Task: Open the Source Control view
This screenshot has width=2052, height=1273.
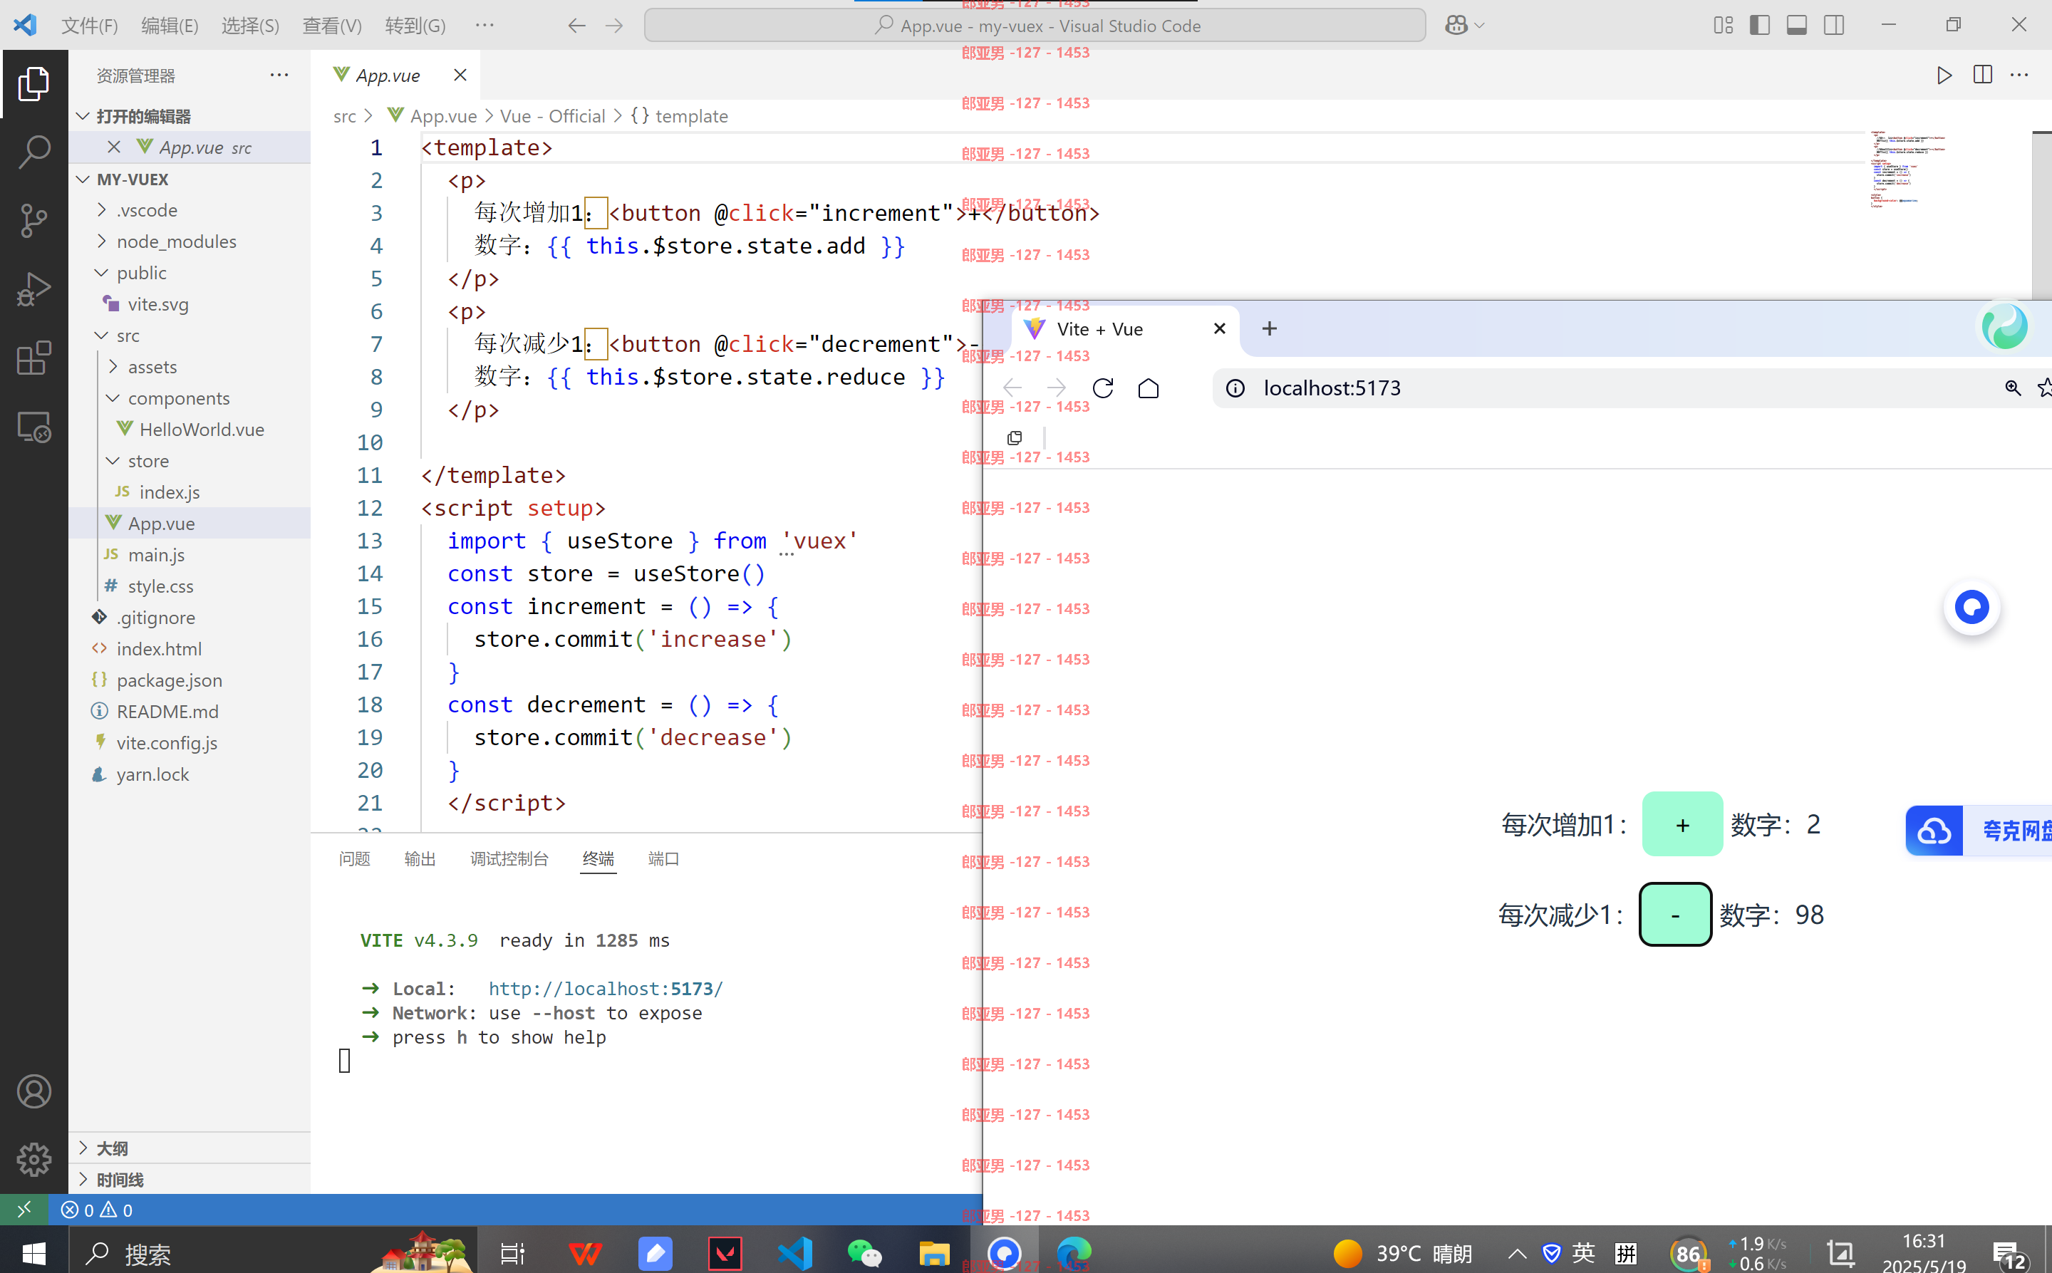Action: [33, 221]
